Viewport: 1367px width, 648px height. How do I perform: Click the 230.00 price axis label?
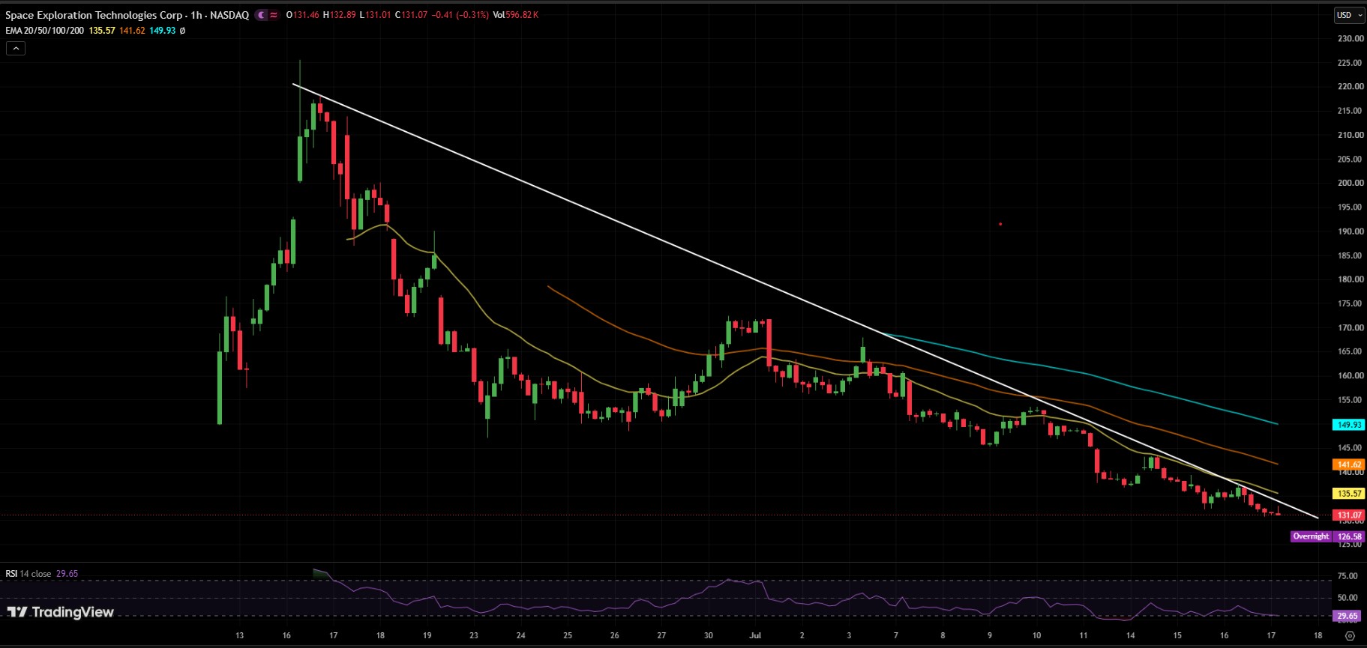coord(1351,38)
